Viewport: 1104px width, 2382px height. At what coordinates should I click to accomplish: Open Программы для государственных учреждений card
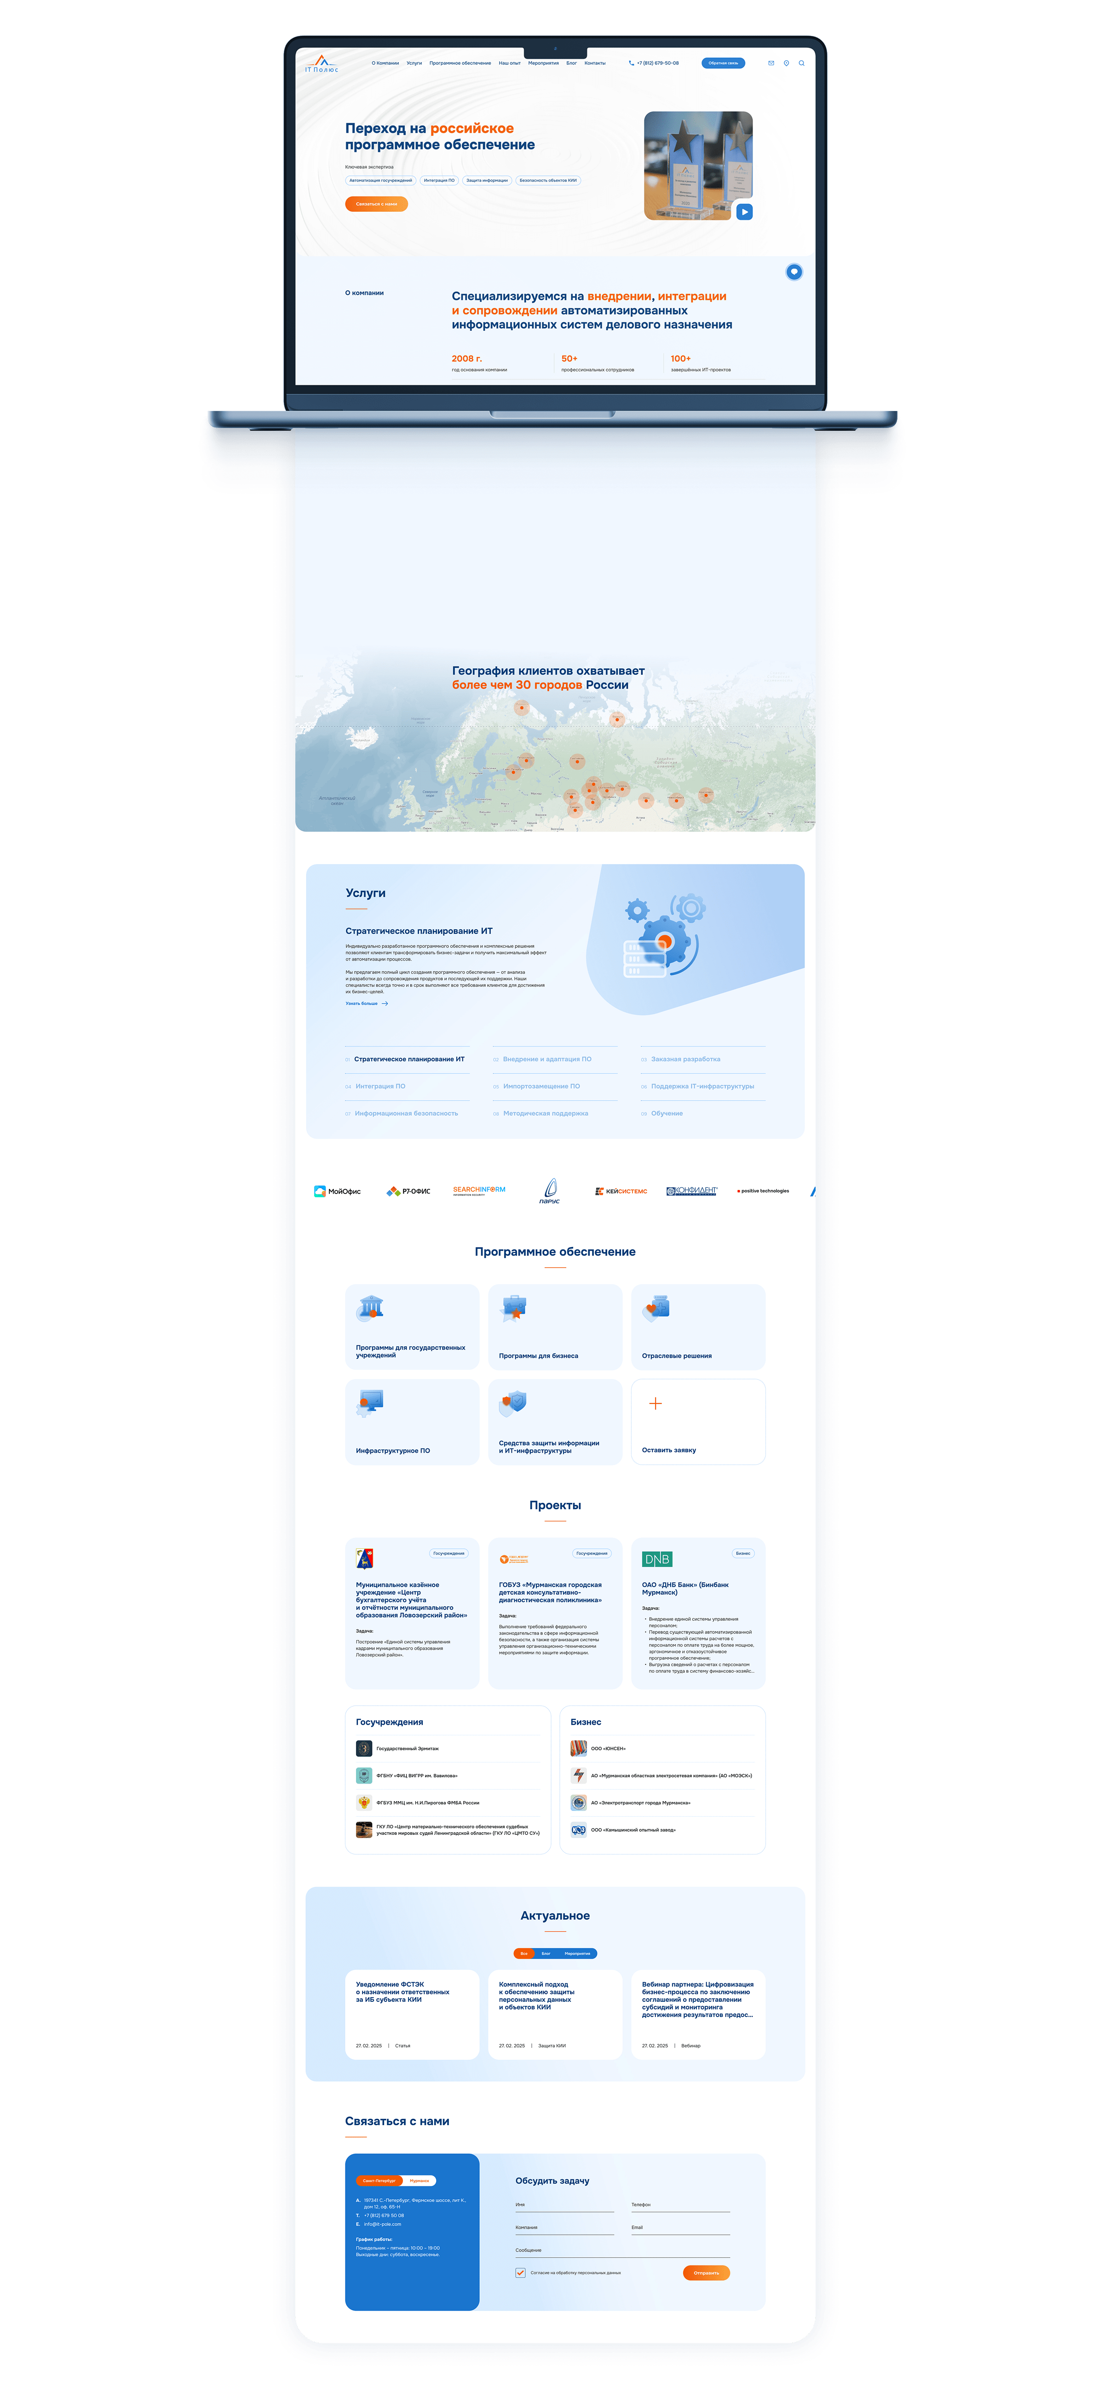click(412, 1326)
